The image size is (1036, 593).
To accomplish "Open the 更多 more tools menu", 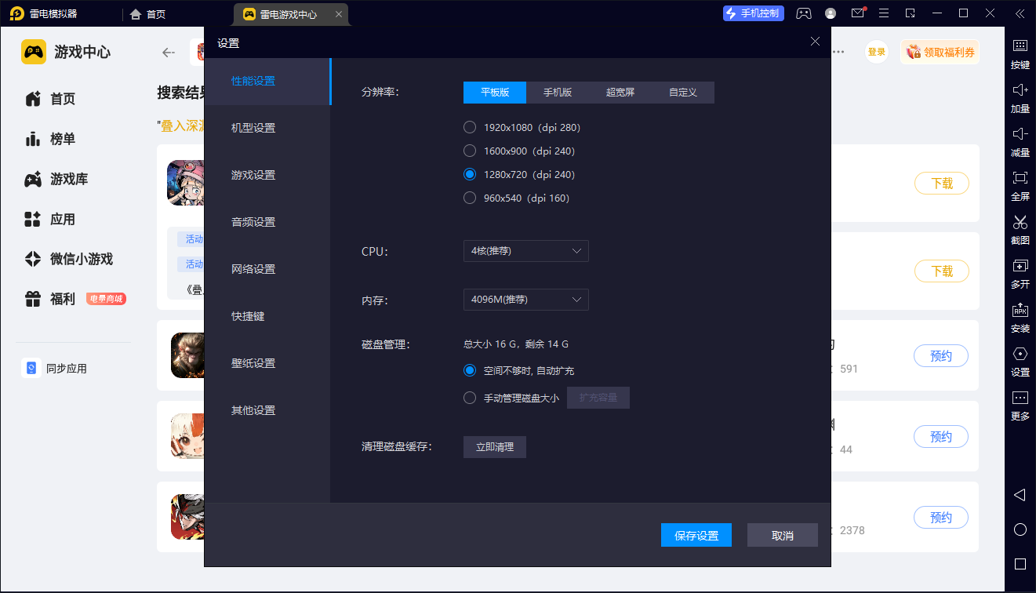I will pos(1020,398).
